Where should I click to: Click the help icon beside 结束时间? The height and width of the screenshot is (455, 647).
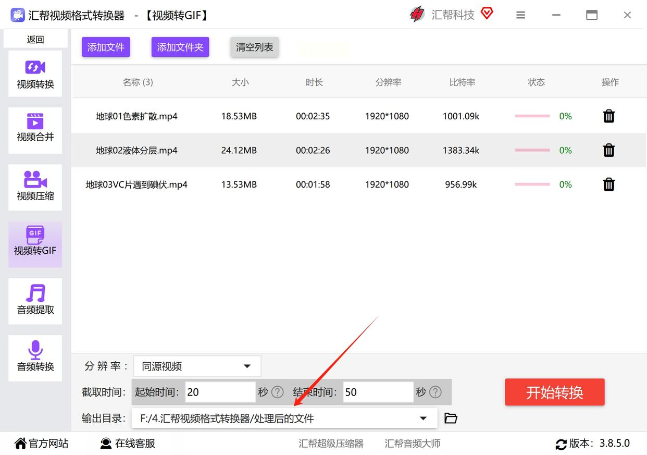tap(436, 392)
